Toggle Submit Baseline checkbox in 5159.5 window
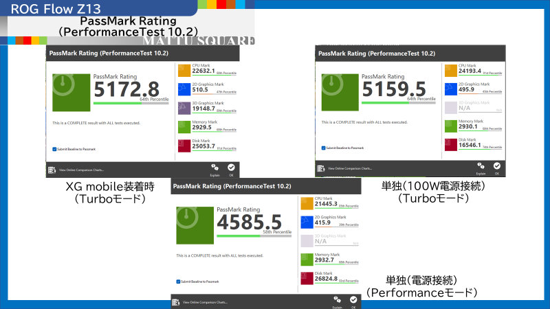This screenshot has height=309, width=550. pyautogui.click(x=323, y=148)
